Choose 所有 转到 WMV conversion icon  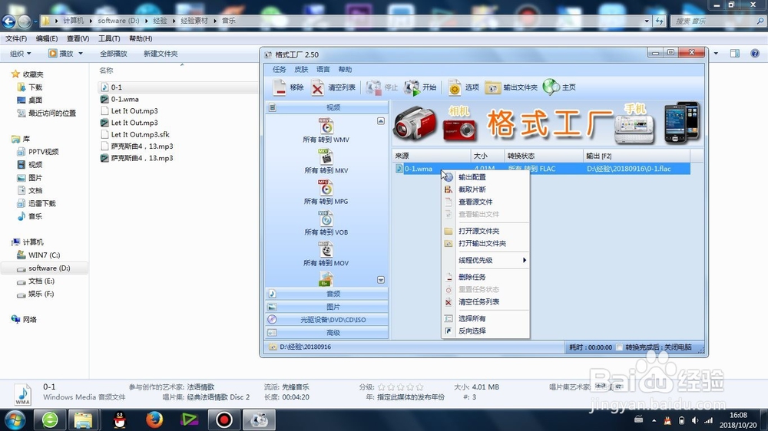click(x=326, y=127)
